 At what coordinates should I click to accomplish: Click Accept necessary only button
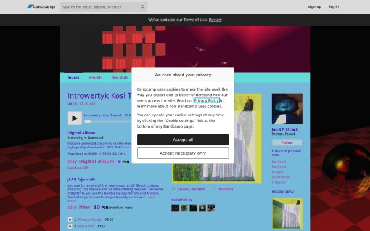(183, 153)
